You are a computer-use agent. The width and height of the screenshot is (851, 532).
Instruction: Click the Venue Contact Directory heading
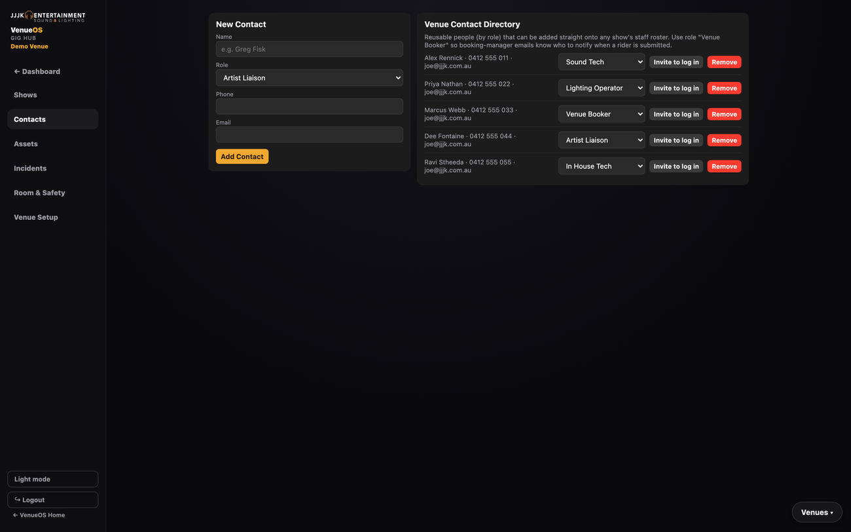point(472,24)
